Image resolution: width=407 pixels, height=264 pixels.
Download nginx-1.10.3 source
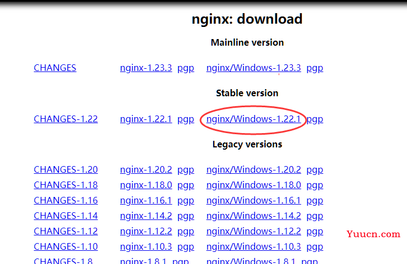coord(146,246)
